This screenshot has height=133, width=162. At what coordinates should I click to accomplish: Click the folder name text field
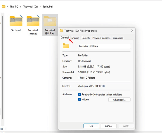(104, 46)
